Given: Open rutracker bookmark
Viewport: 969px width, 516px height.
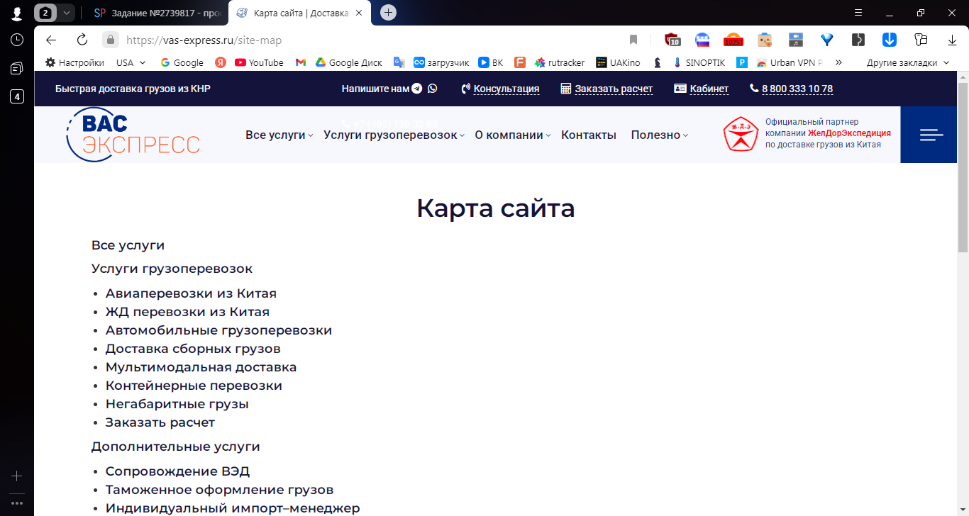Looking at the screenshot, I should [x=560, y=62].
